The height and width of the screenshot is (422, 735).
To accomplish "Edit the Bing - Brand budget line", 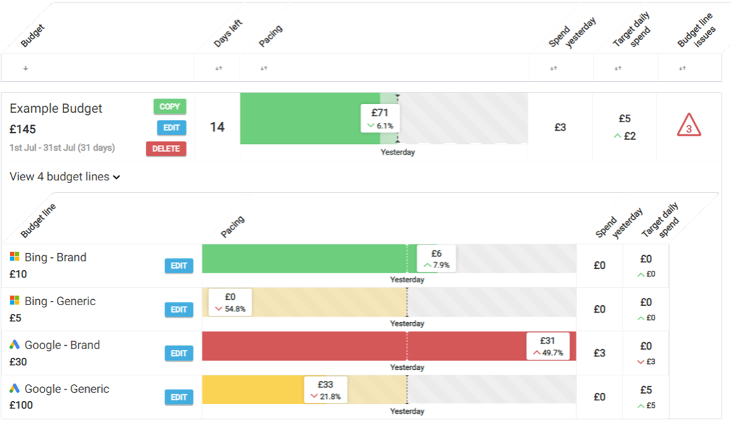I will pyautogui.click(x=178, y=266).
